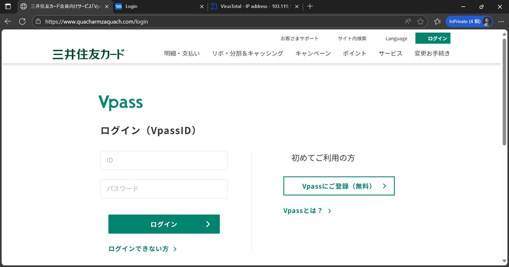Open the Language selector
The height and width of the screenshot is (267, 509).
pyautogui.click(x=396, y=39)
